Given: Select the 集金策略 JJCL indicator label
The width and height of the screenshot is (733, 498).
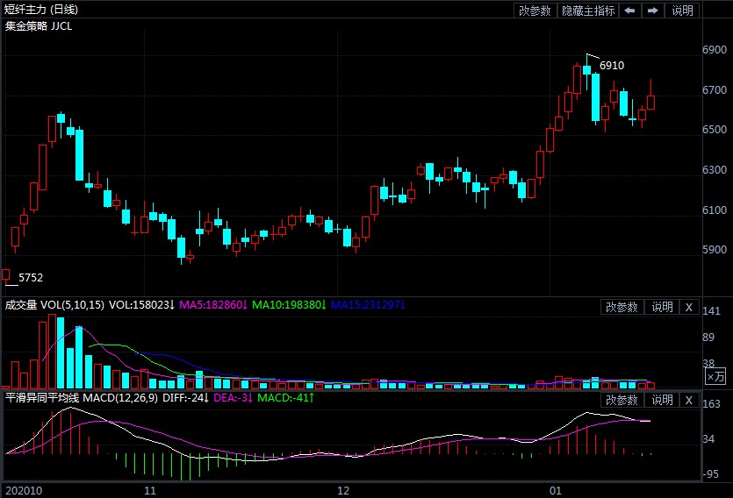Looking at the screenshot, I should click(39, 25).
